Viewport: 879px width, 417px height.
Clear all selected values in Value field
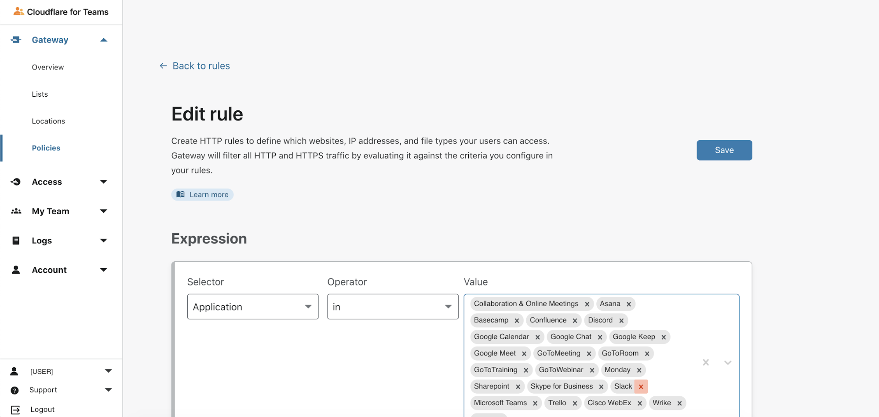(x=706, y=362)
